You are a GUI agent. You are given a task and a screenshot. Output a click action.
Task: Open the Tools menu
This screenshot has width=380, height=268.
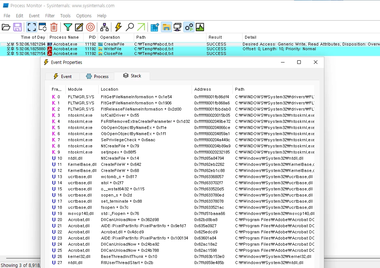point(65,16)
